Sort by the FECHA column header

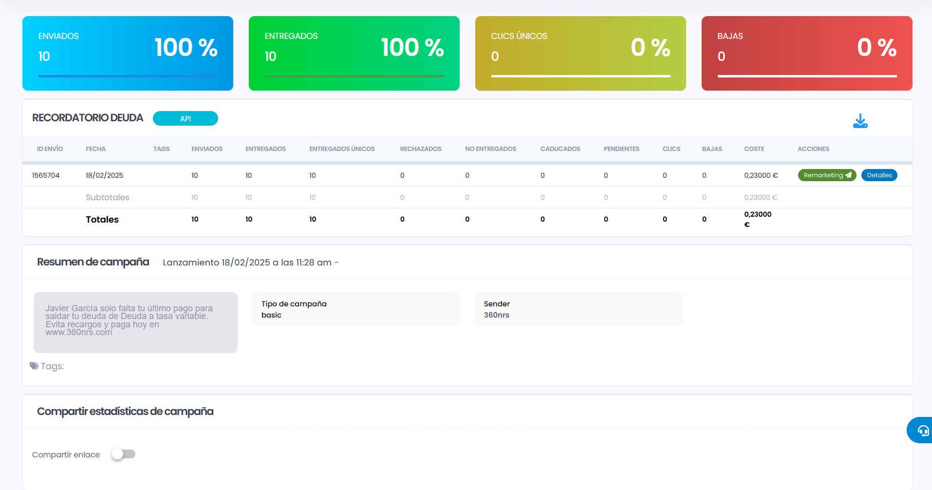coord(95,149)
